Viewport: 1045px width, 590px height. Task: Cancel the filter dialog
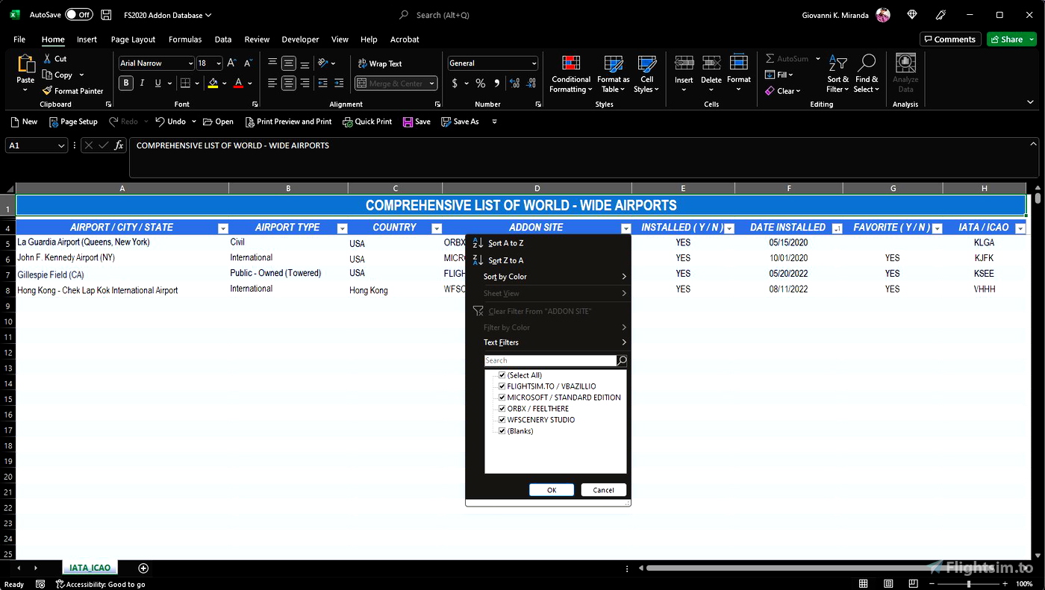tap(603, 490)
